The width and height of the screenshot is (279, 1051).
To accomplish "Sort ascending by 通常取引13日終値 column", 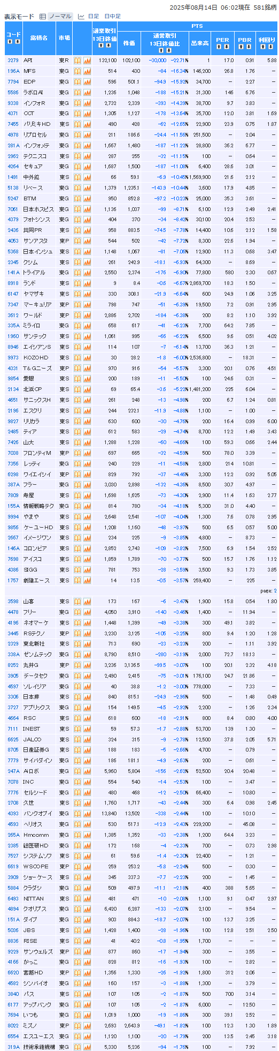I will point(100,46).
